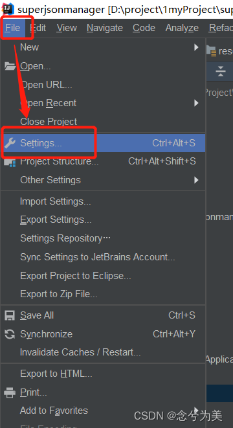Click the floppy disk Save All icon
This screenshot has height=428, width=233.
click(x=10, y=315)
